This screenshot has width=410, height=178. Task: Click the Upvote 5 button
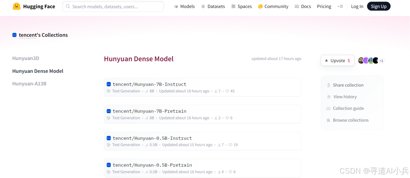point(338,61)
